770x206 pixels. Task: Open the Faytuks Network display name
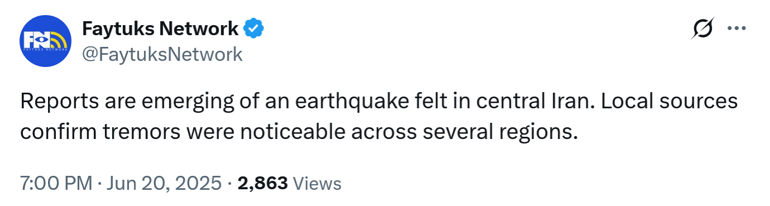(x=161, y=28)
